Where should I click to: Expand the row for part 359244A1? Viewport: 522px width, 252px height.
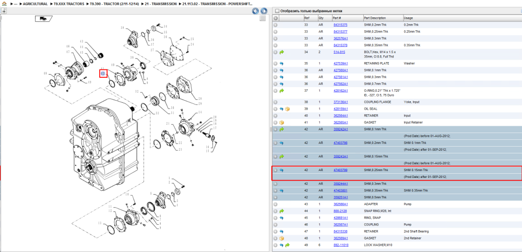pos(275,184)
